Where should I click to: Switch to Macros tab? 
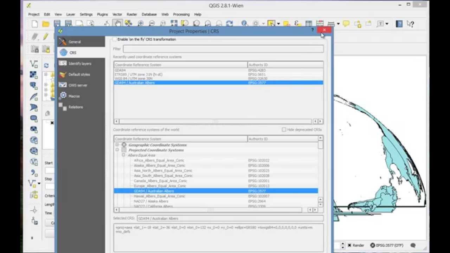tap(81, 96)
